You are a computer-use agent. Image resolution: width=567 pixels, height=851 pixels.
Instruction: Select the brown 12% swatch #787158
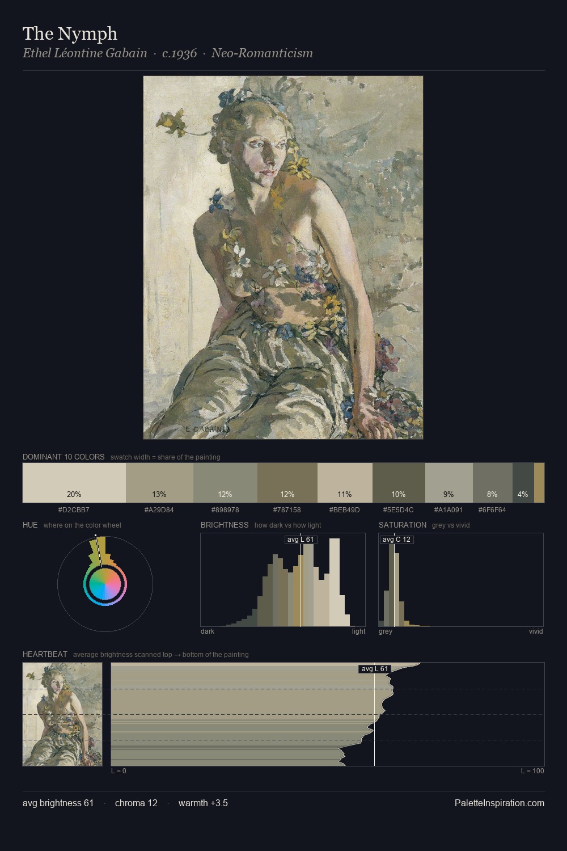pos(287,483)
